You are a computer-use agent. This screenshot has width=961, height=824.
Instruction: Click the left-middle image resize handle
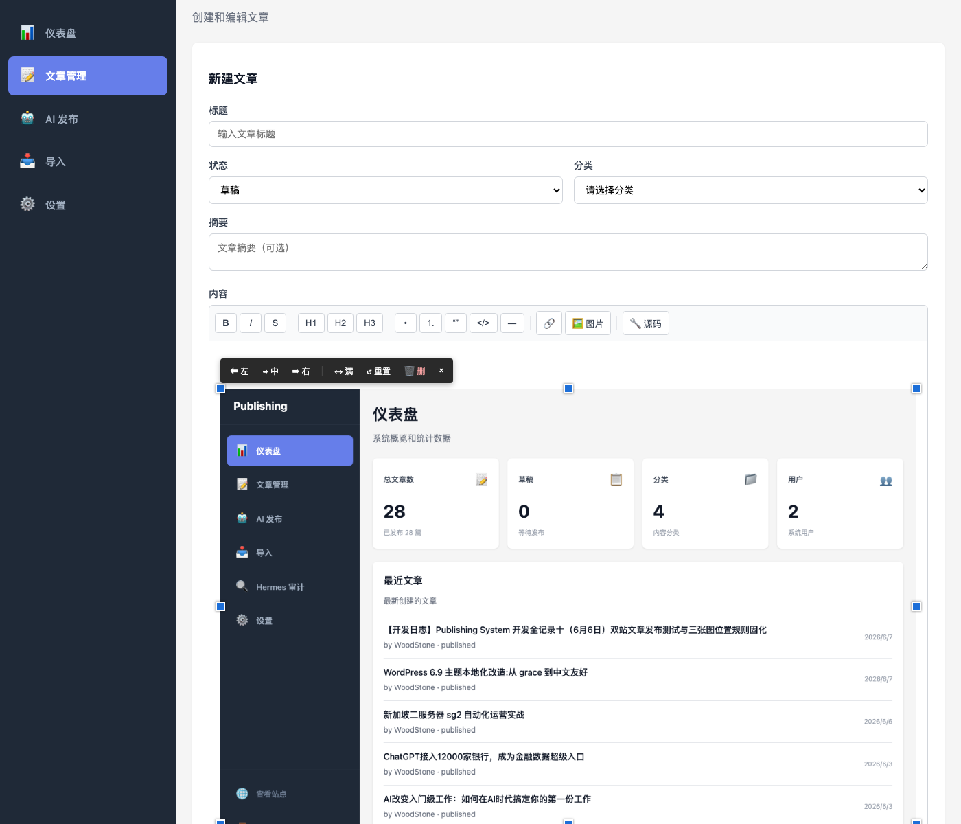[220, 606]
